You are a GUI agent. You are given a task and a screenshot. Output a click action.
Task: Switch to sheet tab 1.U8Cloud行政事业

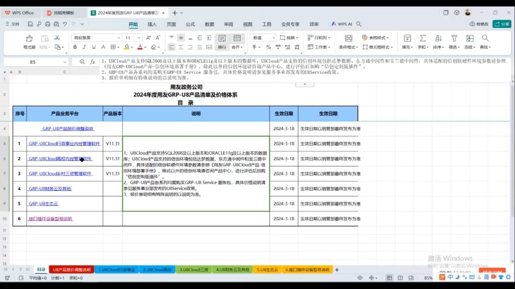click(x=117, y=269)
